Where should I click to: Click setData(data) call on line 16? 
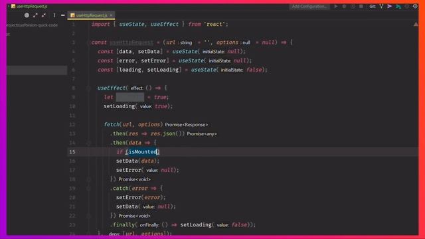pyautogui.click(x=137, y=161)
